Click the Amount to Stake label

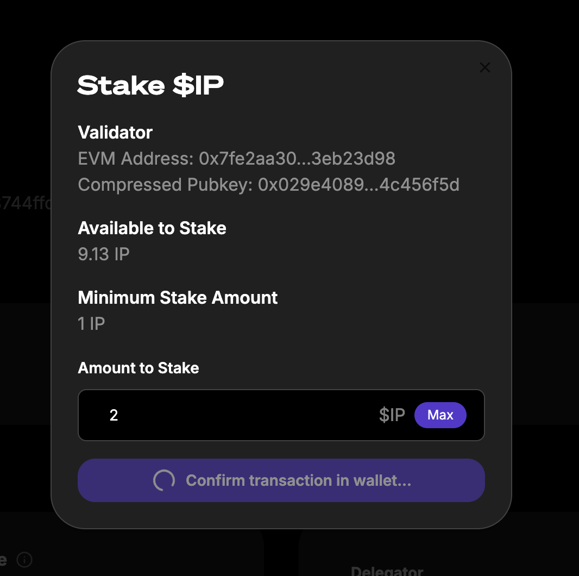coord(139,368)
